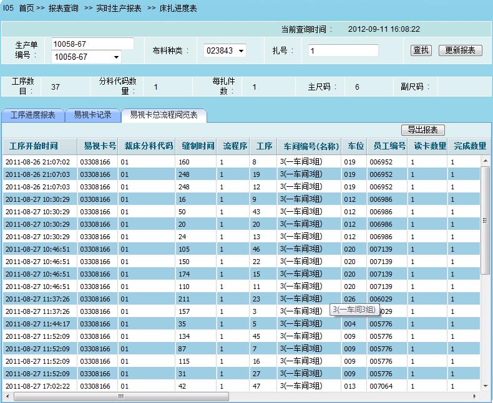Click the 导出报表 export button
The image size is (493, 403).
click(422, 130)
